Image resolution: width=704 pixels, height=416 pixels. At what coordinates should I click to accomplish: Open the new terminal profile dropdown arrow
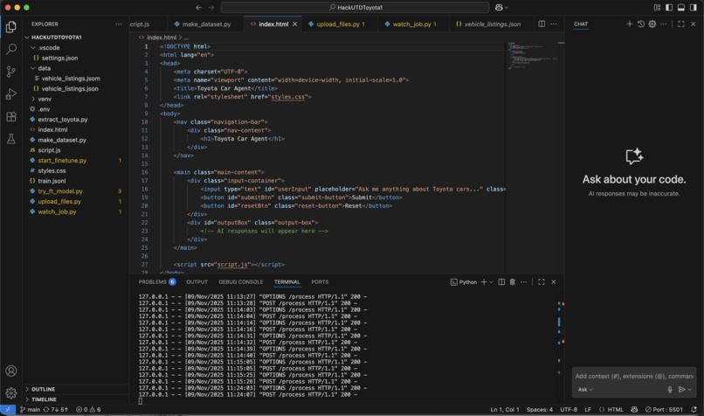click(x=491, y=281)
